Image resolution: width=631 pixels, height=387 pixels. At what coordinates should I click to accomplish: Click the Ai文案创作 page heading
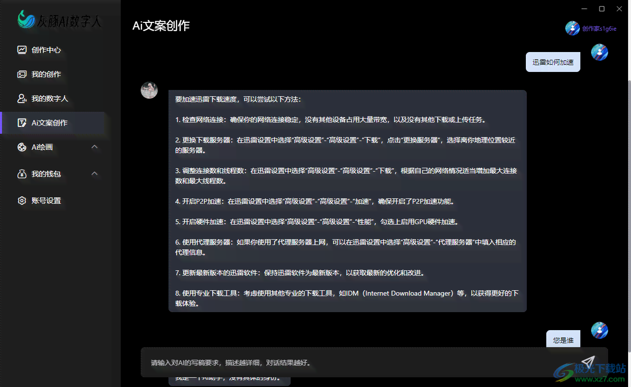[x=161, y=26]
